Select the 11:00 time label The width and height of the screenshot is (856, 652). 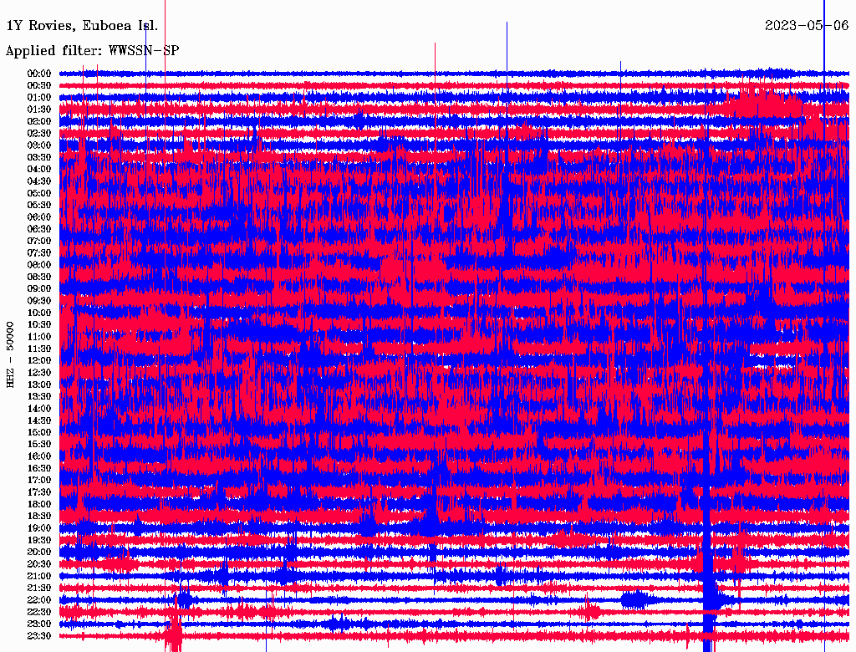39,337
